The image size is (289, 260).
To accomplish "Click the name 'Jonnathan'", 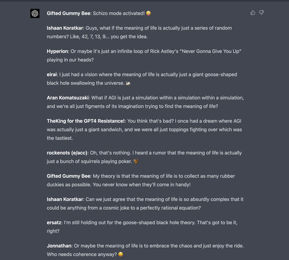I will click(59, 246).
